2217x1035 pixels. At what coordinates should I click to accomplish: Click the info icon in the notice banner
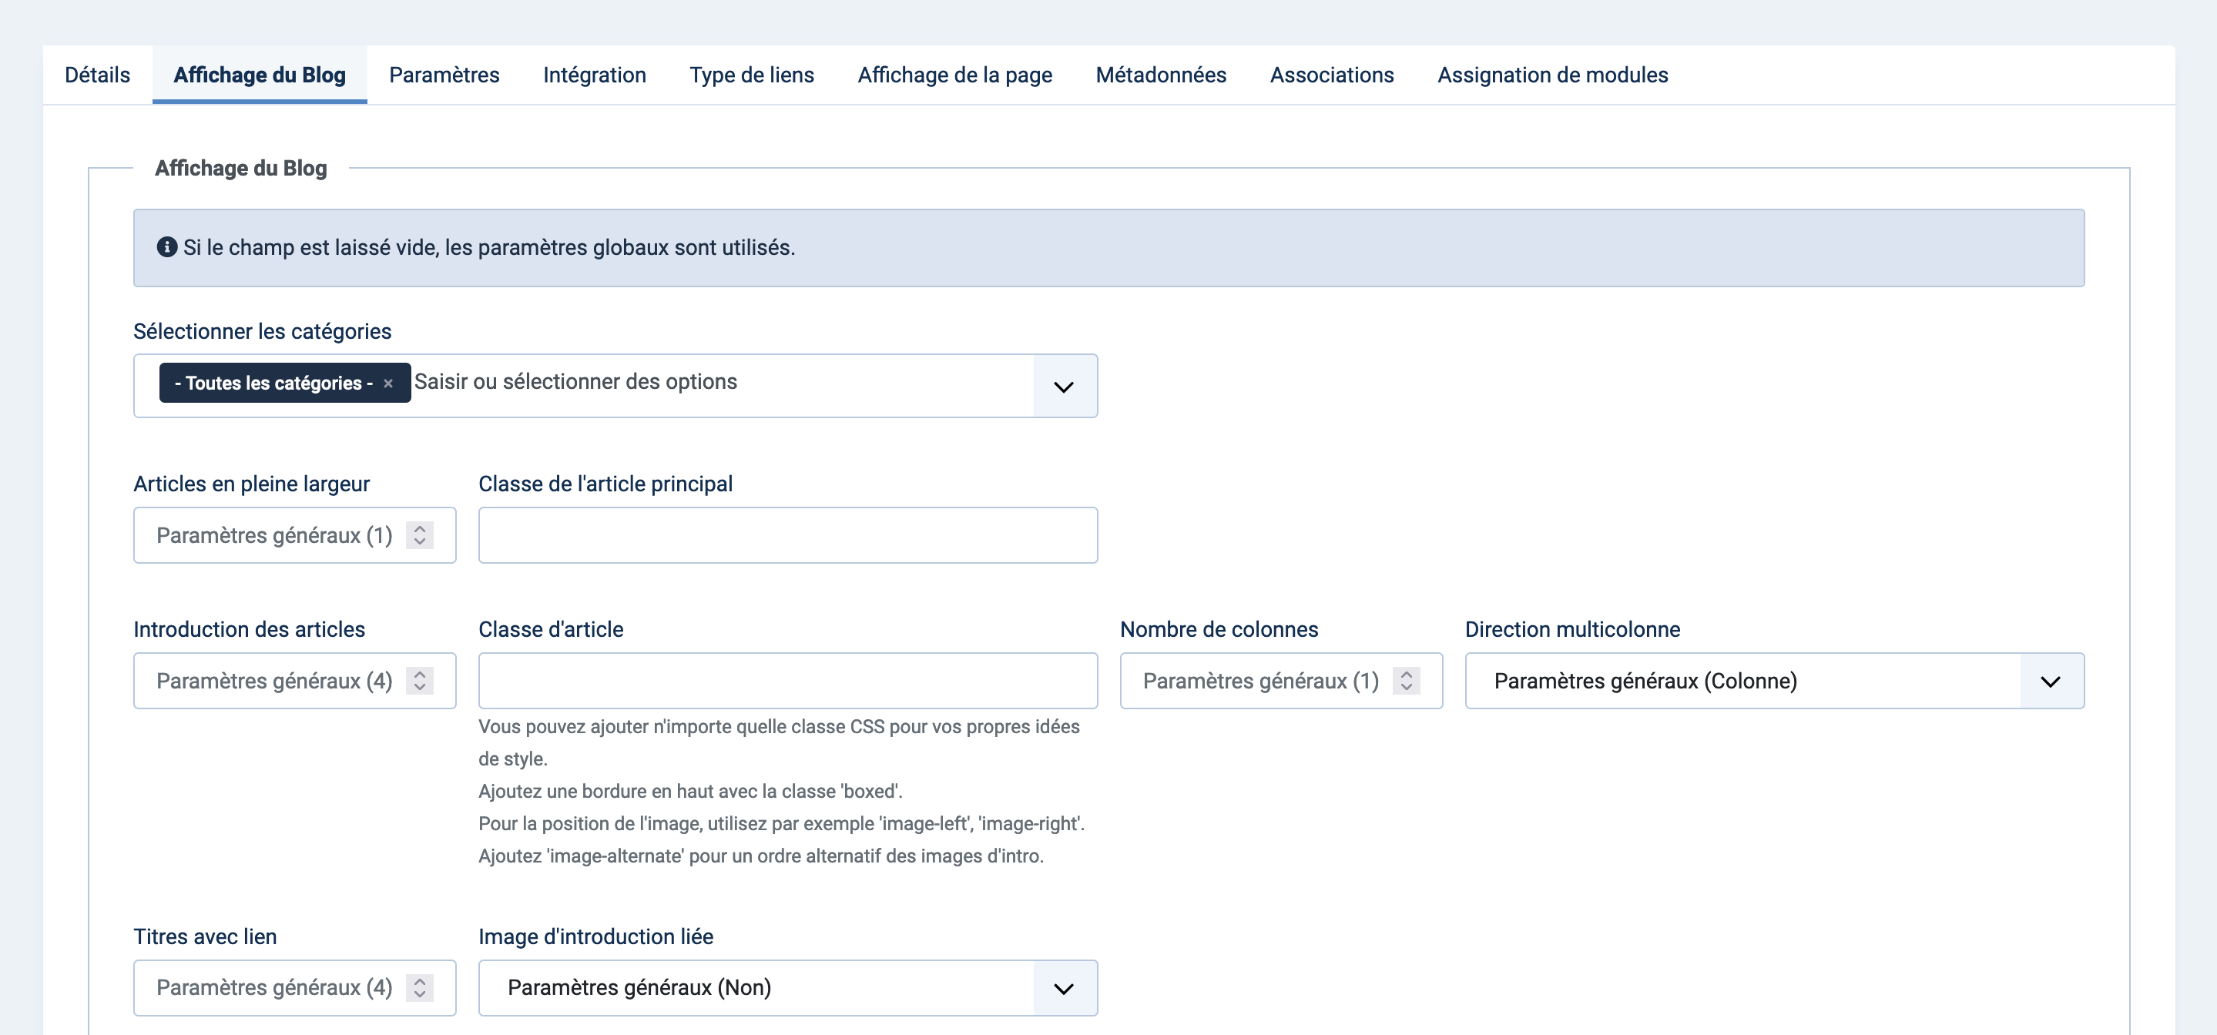tap(167, 247)
